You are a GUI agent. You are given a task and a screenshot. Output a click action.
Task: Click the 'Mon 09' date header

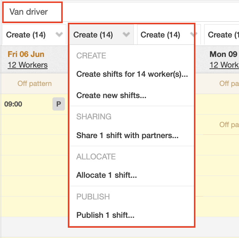coord(223,54)
